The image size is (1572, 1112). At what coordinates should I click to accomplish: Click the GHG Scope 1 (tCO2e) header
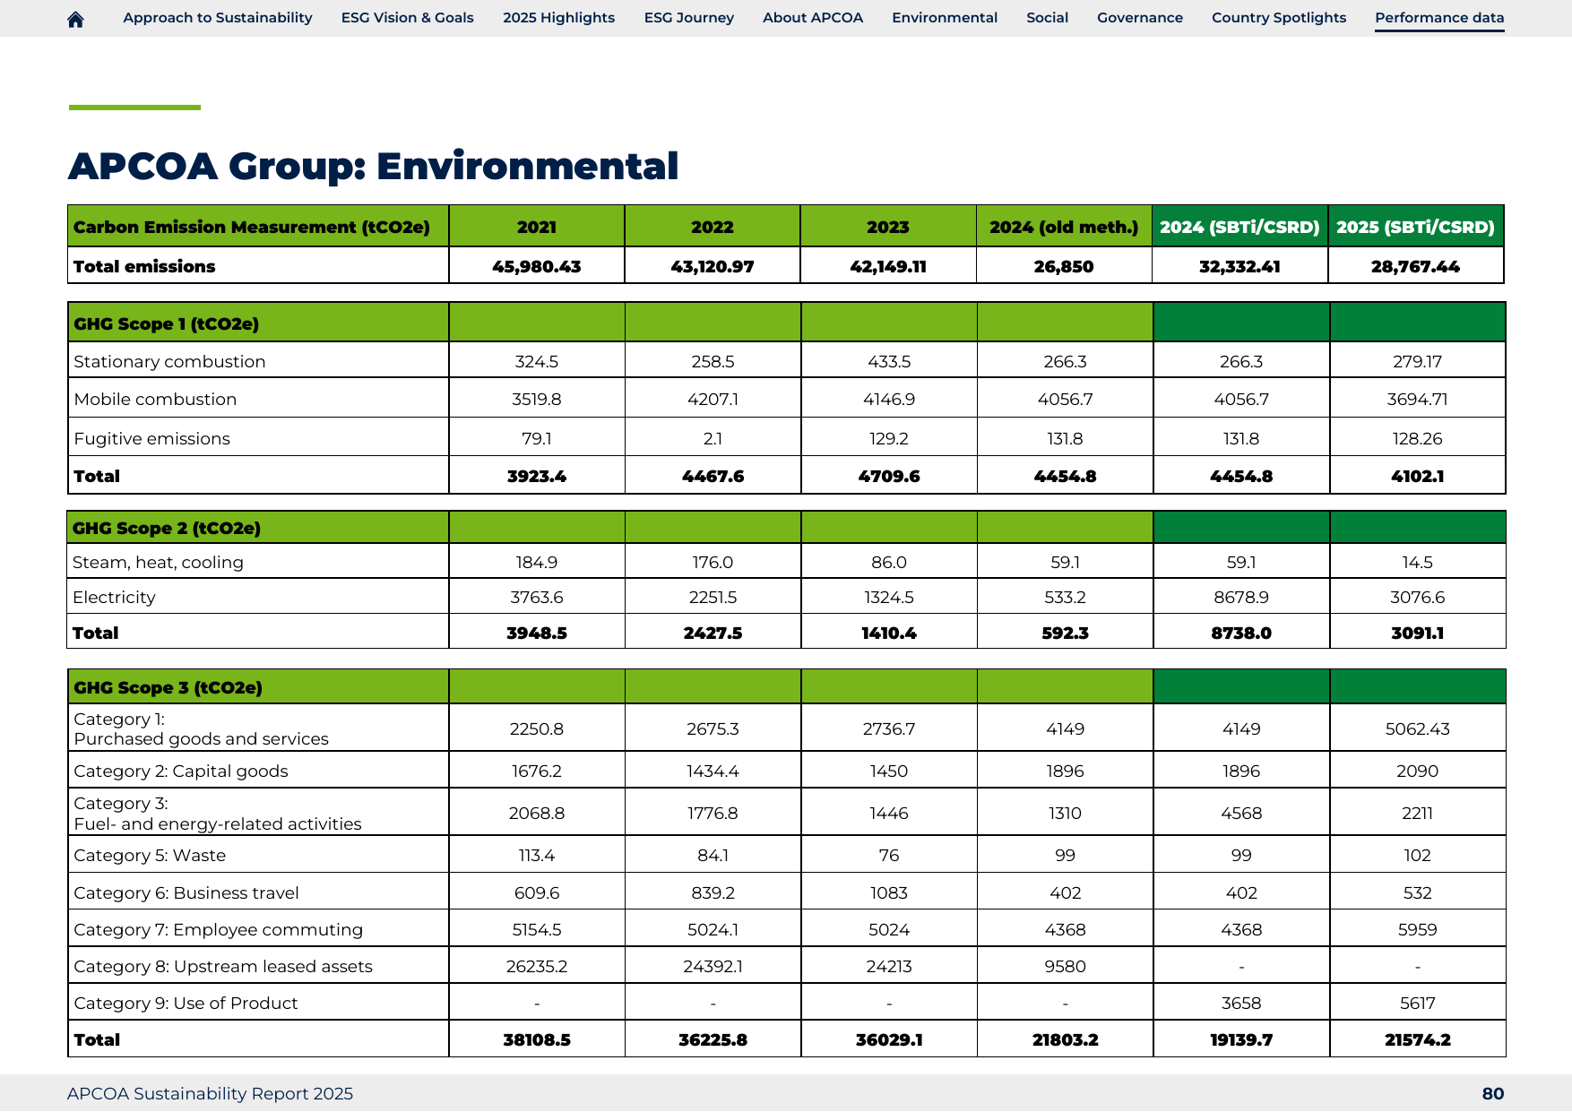166,323
